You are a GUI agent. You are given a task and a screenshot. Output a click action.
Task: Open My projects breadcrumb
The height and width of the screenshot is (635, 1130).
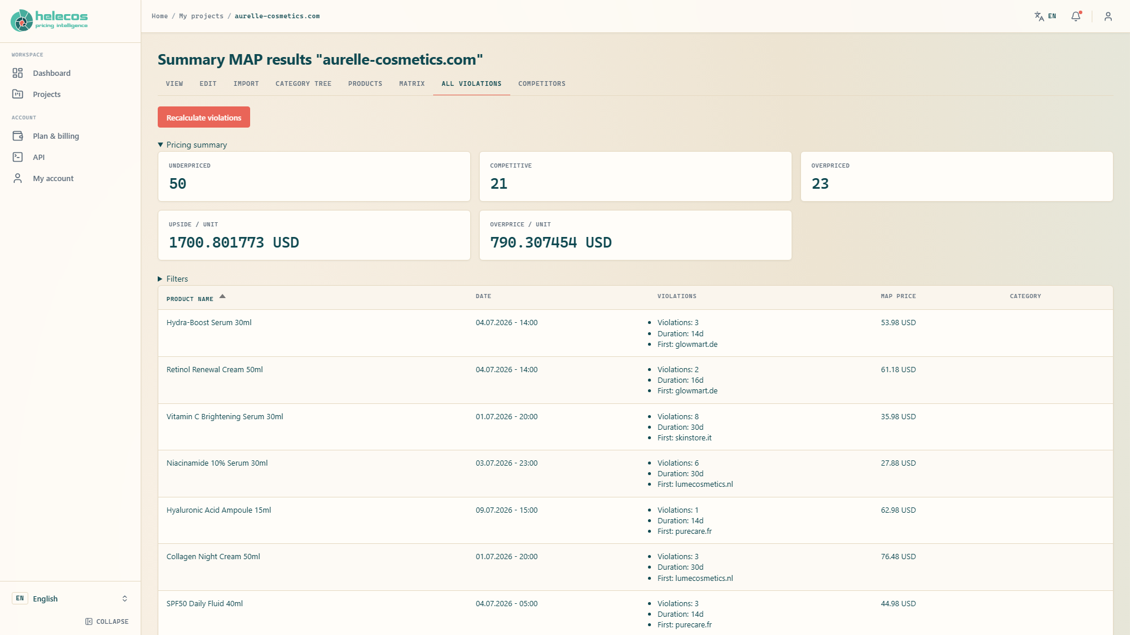pyautogui.click(x=201, y=16)
